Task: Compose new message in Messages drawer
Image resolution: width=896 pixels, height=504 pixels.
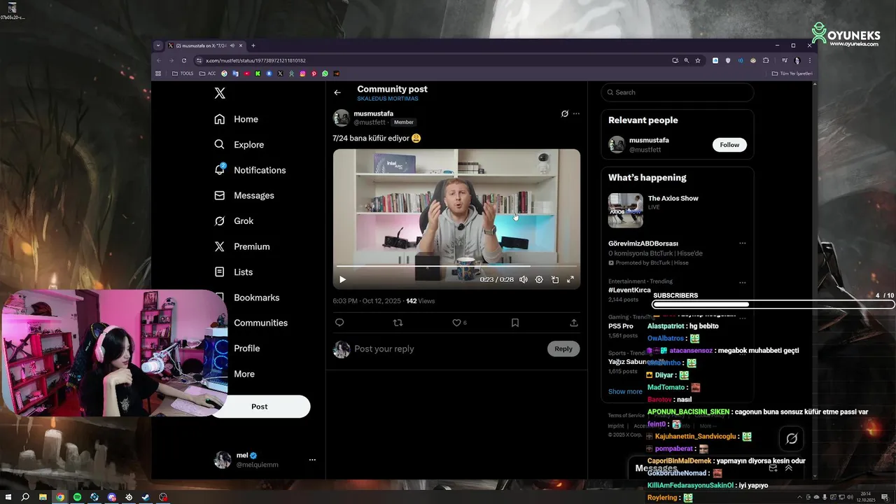Action: [773, 468]
